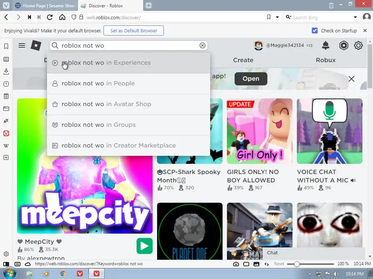Viewport: 373px width, 279px height.
Task: Click the Roblox logo
Action: [36, 45]
